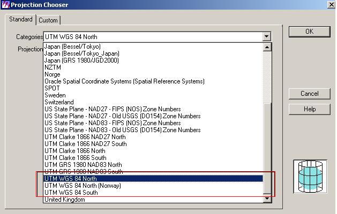
Task: Click the Categories combo box field
Action: 157,37
